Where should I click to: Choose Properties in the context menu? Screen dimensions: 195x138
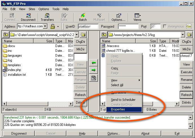click(x=124, y=109)
